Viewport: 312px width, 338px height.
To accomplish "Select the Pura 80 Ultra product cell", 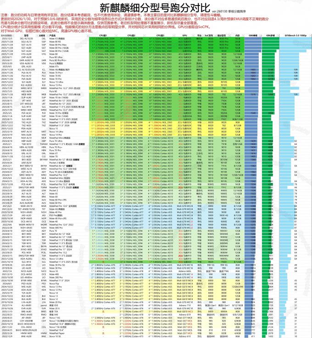I will pos(56,57).
